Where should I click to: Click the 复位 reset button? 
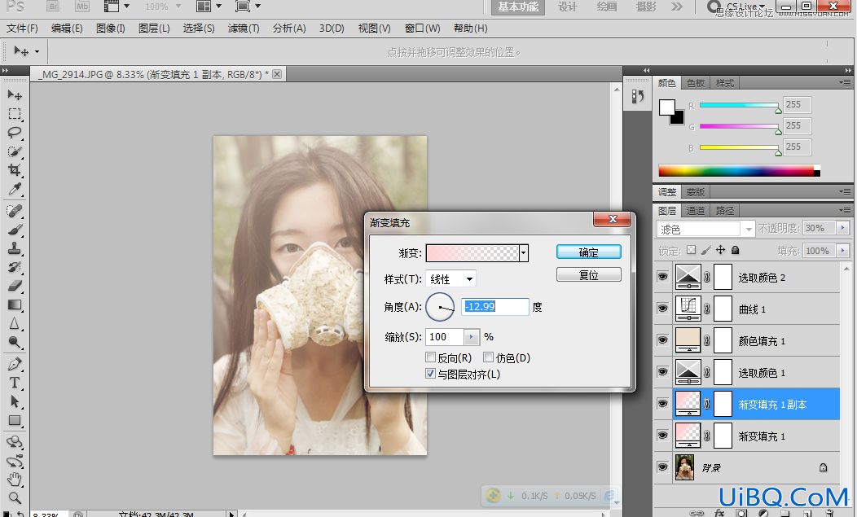point(589,274)
